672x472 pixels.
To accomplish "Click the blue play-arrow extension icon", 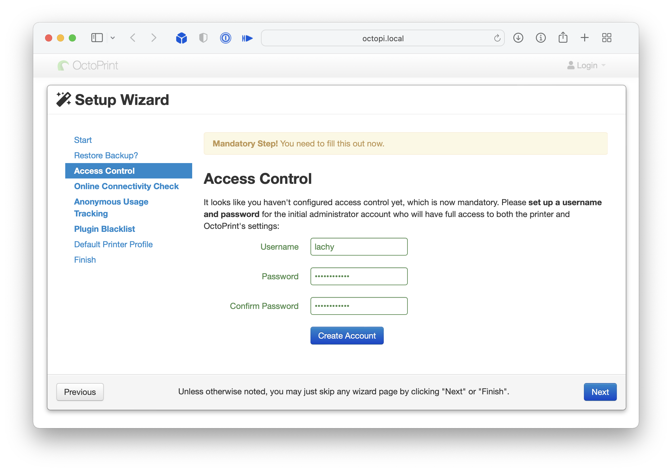I will tap(247, 38).
